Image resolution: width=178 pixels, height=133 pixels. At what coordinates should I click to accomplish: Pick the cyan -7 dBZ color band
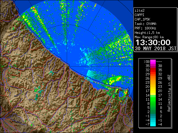coord(153,124)
